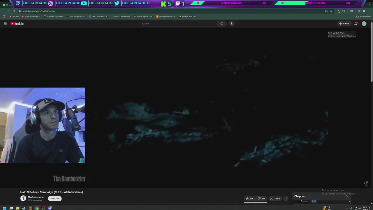Viewport: 373px width, 210px height.
Task: Open the Vintage 1999 STAR... bookmark
Action: (188, 16)
